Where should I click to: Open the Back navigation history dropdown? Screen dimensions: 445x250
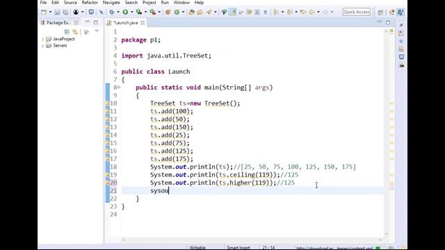click(318, 12)
